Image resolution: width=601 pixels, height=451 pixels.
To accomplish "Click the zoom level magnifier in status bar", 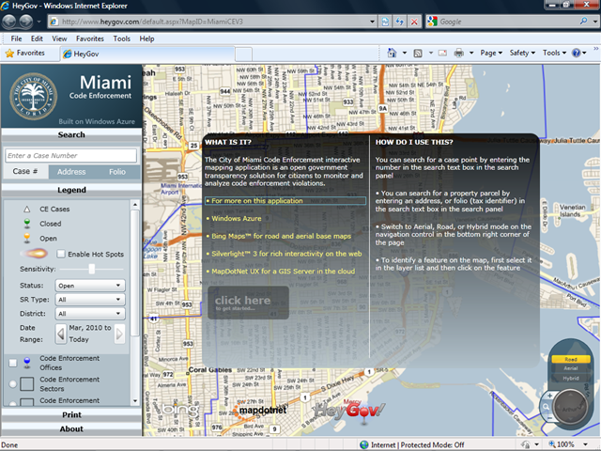I will (552, 444).
